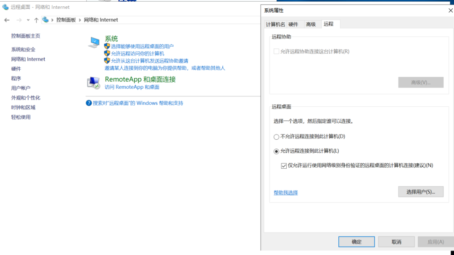Open RemoteApp 和桌面连接 heading
This screenshot has height=255, width=454.
click(140, 80)
